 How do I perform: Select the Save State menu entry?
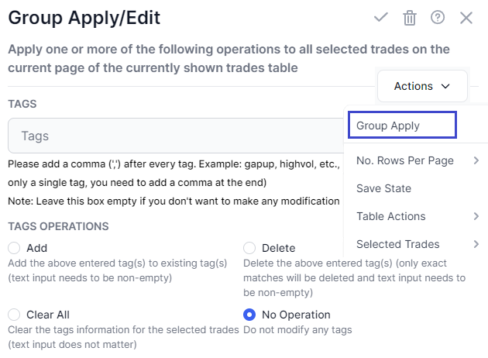[383, 188]
